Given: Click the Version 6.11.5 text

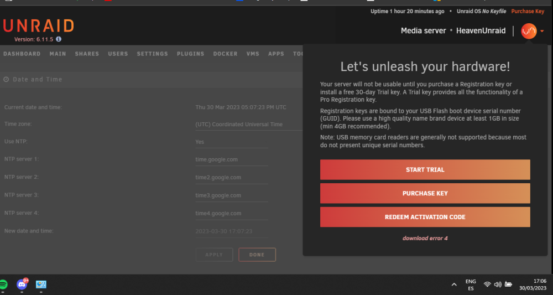Looking at the screenshot, I should (x=34, y=39).
